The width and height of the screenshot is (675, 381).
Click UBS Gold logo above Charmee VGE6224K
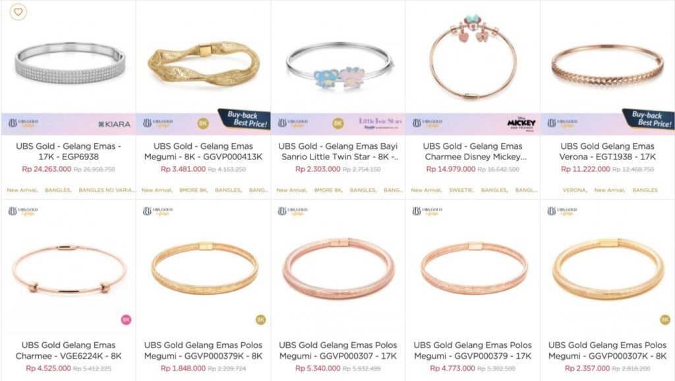(23, 211)
